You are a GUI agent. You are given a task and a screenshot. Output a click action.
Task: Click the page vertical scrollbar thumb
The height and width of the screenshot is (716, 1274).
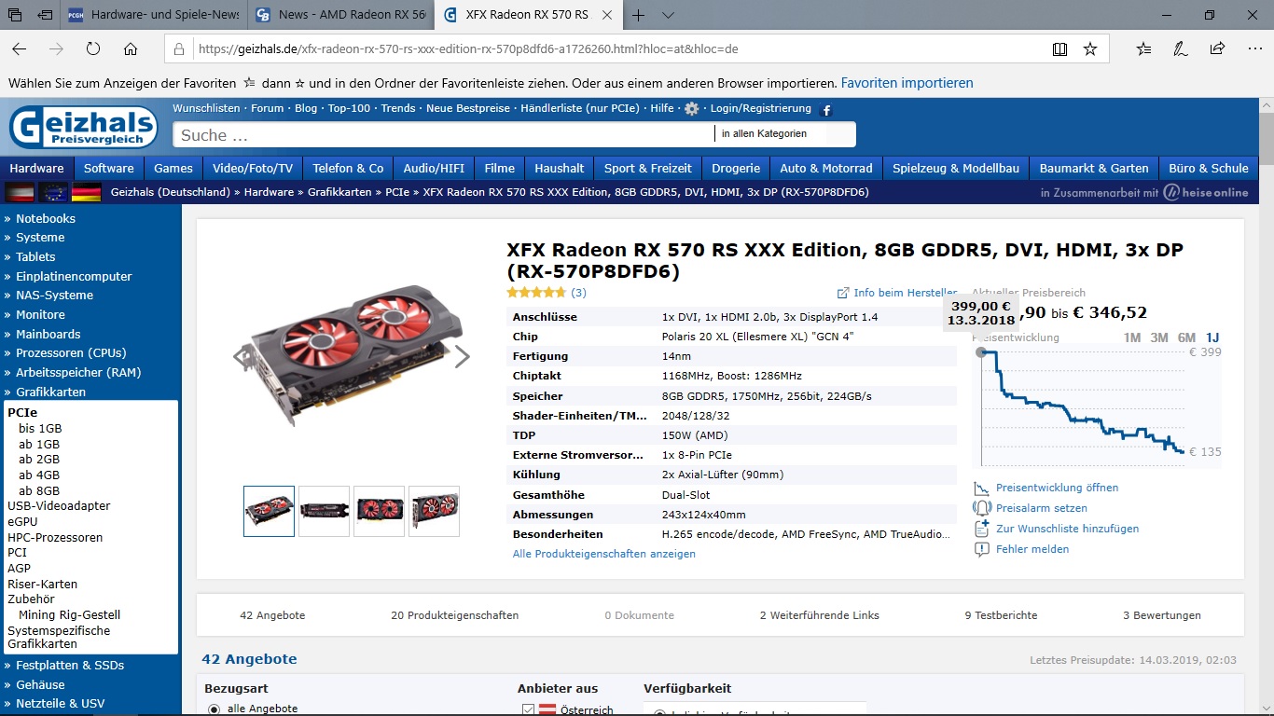coord(1266,138)
